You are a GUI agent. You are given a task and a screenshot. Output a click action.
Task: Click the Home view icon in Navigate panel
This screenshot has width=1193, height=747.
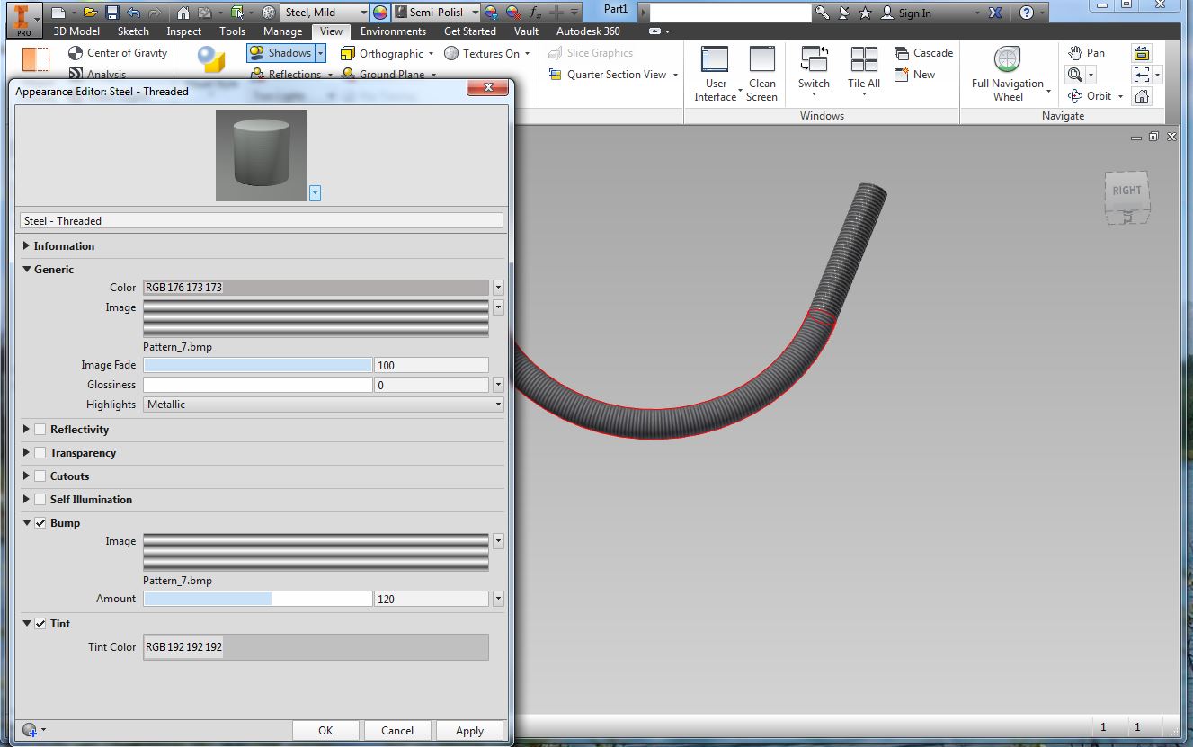coord(1141,96)
